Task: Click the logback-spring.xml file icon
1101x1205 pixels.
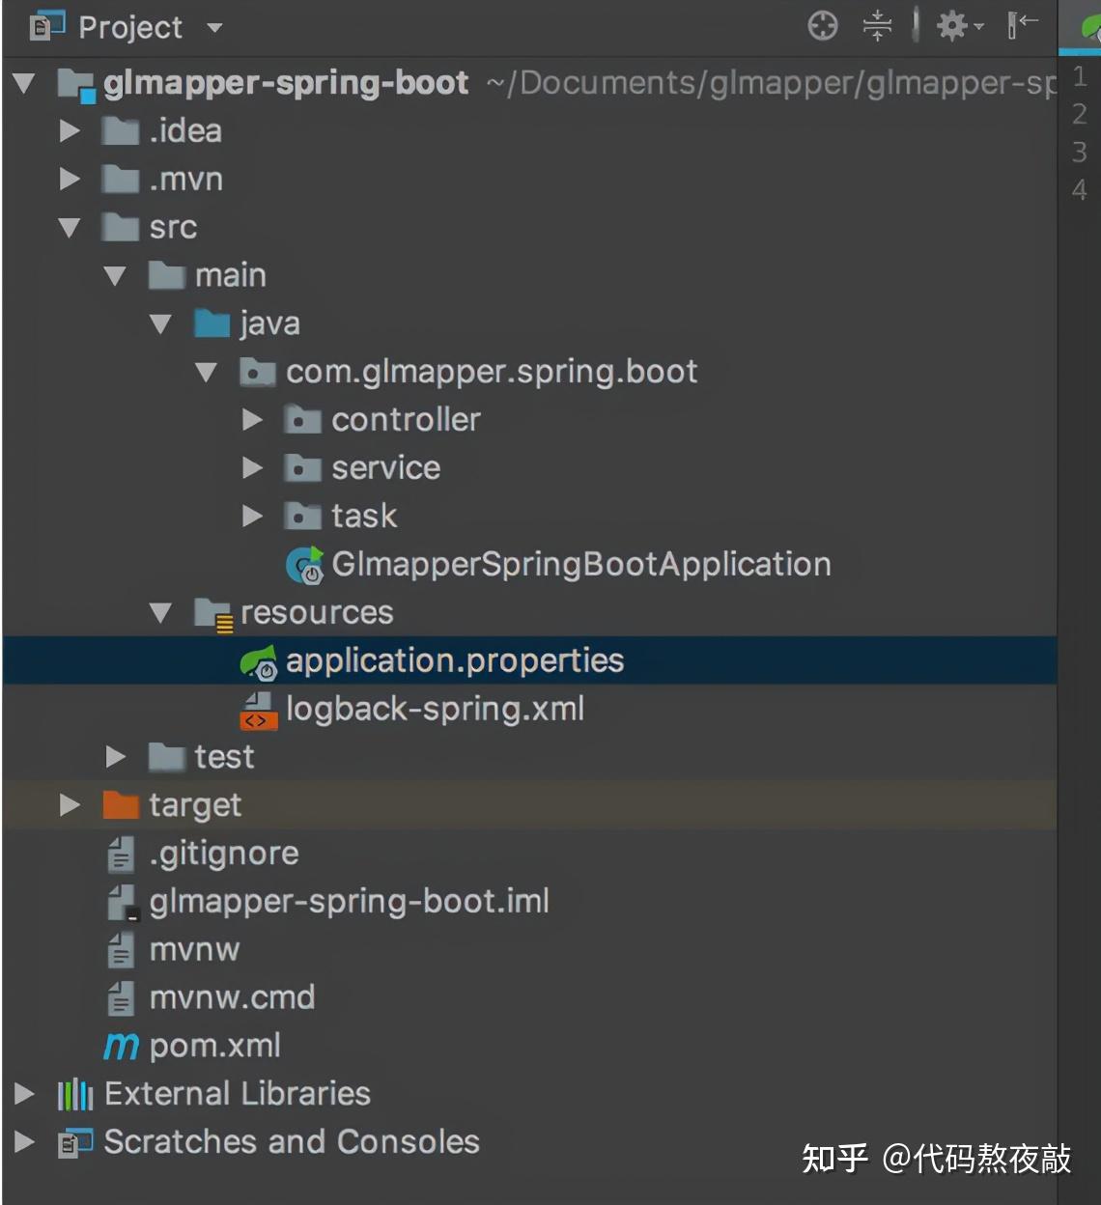Action: point(258,710)
